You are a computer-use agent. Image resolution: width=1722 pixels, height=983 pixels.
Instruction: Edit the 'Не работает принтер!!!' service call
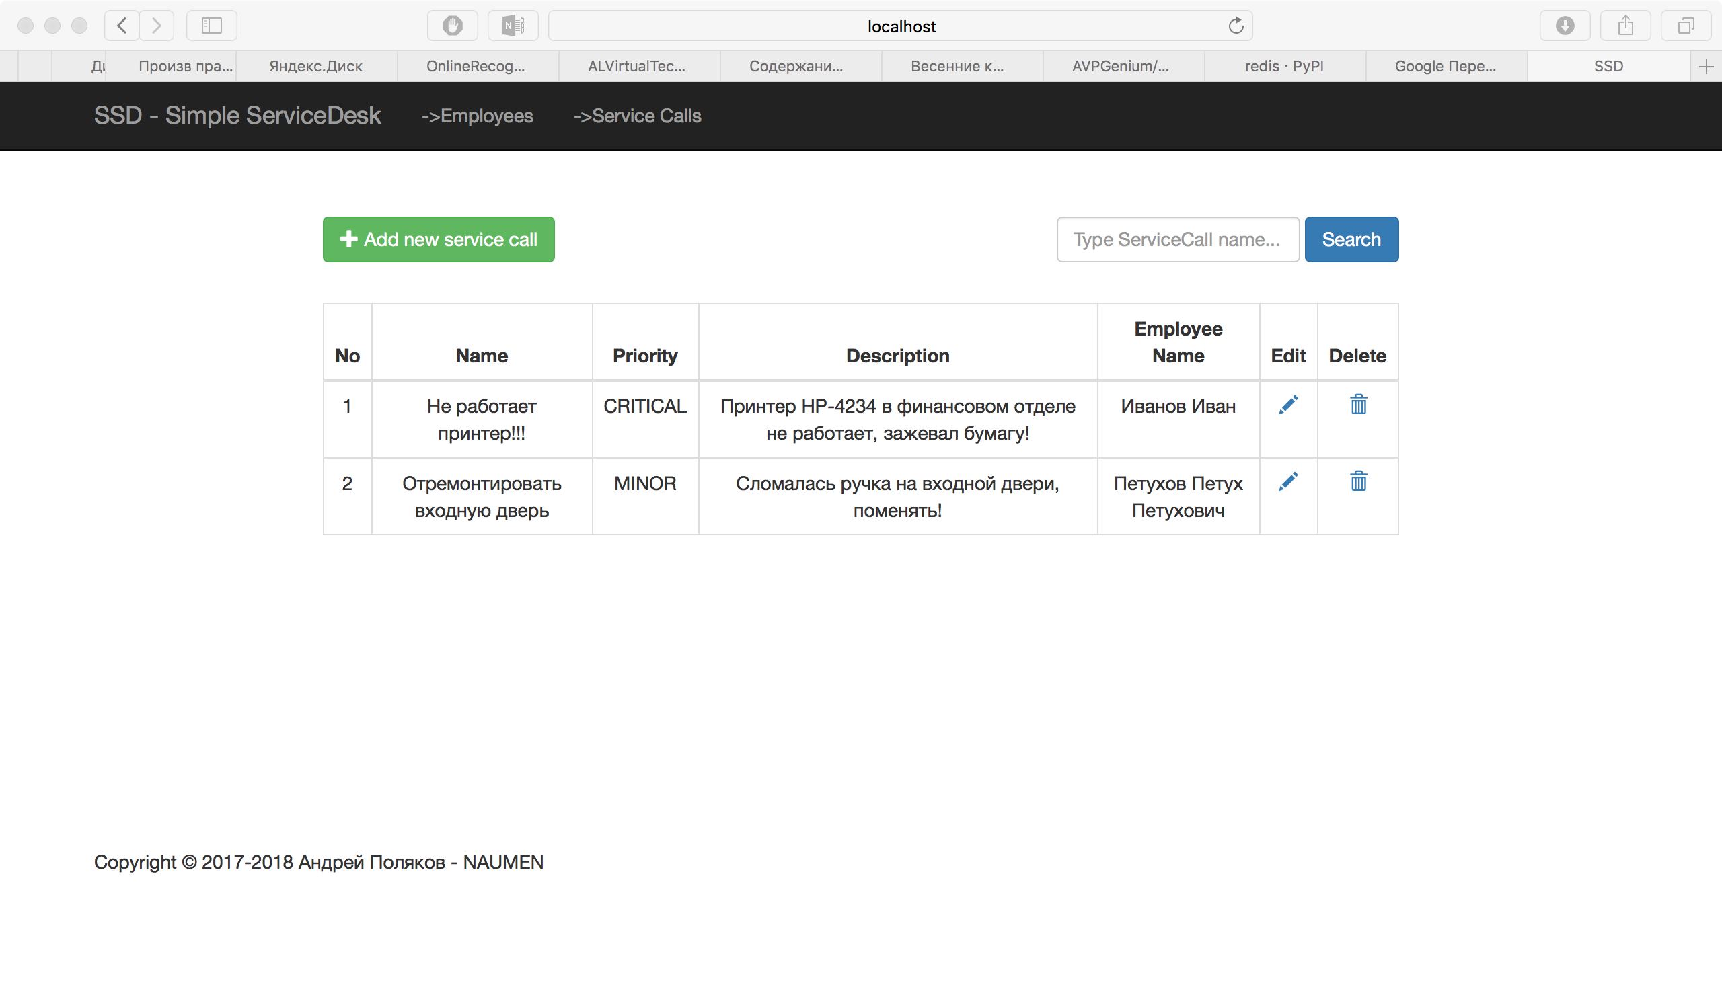[x=1287, y=405]
